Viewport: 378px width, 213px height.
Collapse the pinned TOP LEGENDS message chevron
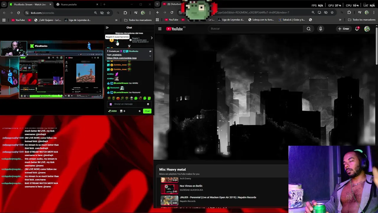point(150,56)
